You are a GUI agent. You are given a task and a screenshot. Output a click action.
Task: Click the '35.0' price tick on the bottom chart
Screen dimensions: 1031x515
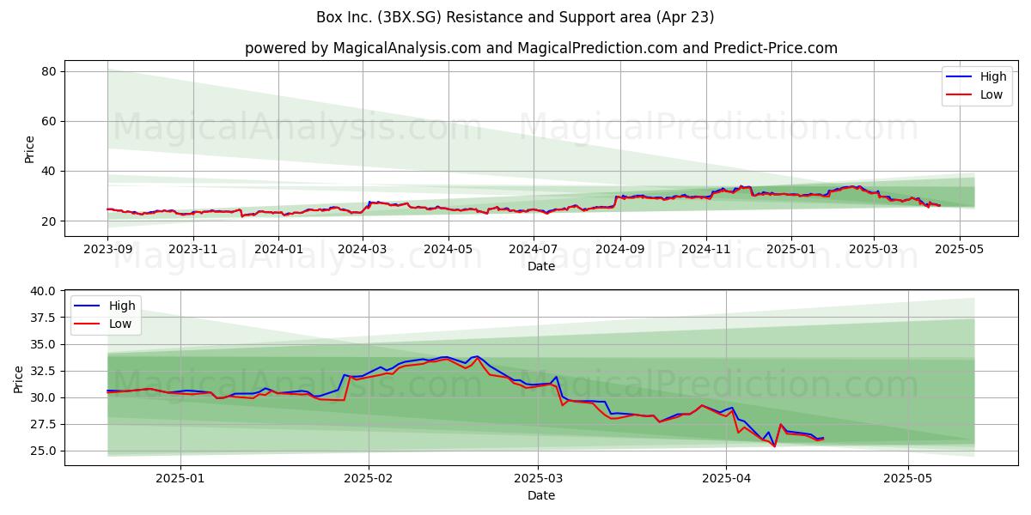tap(43, 344)
